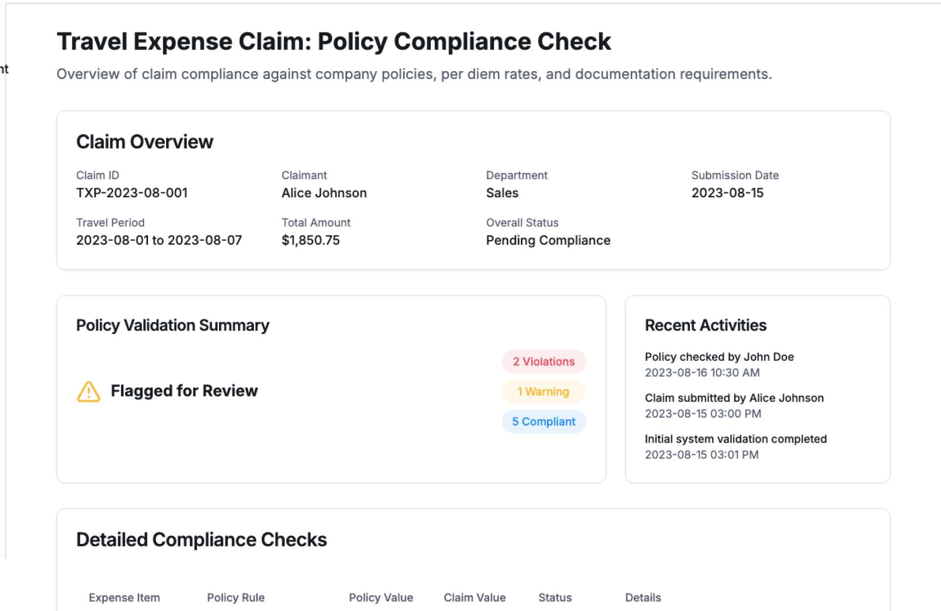
Task: Click the 2 Violations badge
Action: [544, 362]
